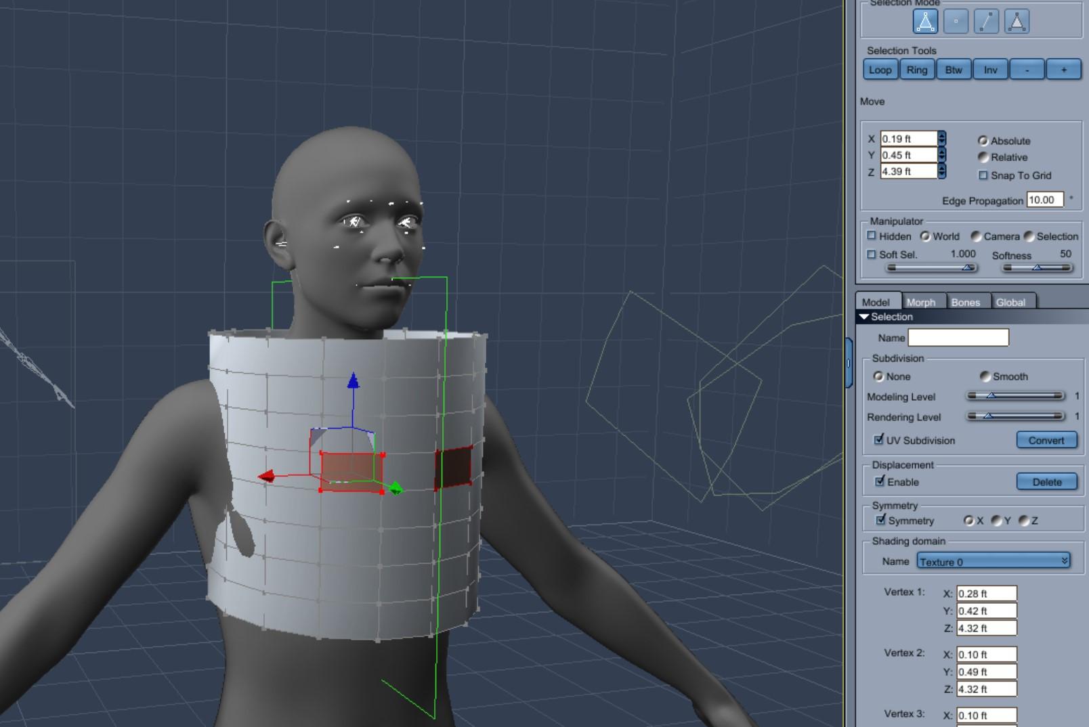
Task: Click the Soft Sel. slider
Action: point(932,267)
